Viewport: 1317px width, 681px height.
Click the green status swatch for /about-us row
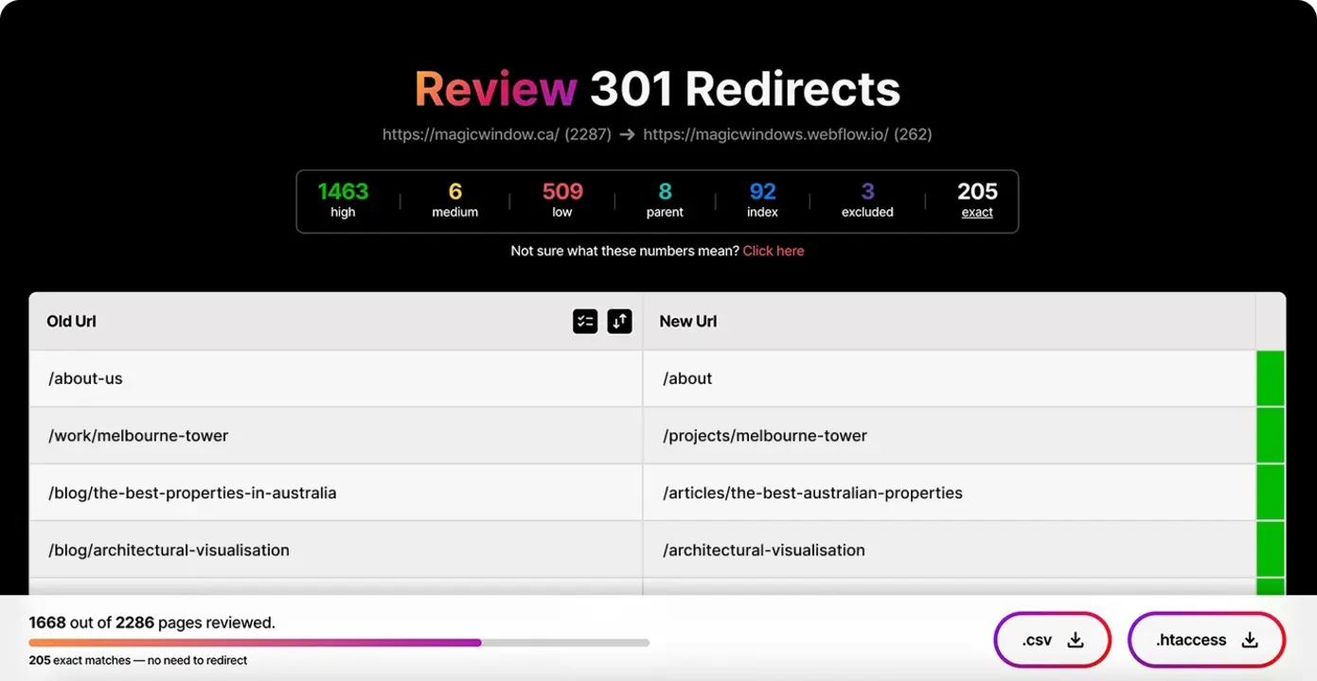pos(1270,378)
